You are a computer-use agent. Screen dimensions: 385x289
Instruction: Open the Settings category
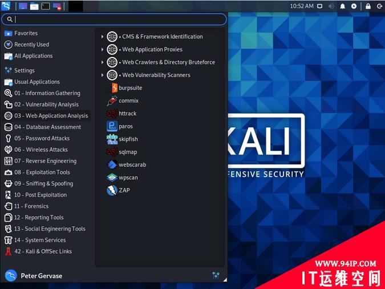19,71
